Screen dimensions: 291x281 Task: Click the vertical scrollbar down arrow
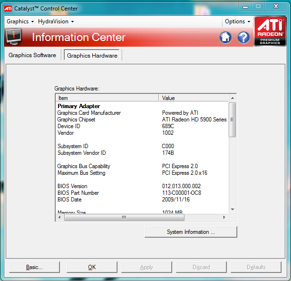click(233, 210)
